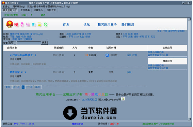Select 不限 in the 性质 row

[12, 37]
